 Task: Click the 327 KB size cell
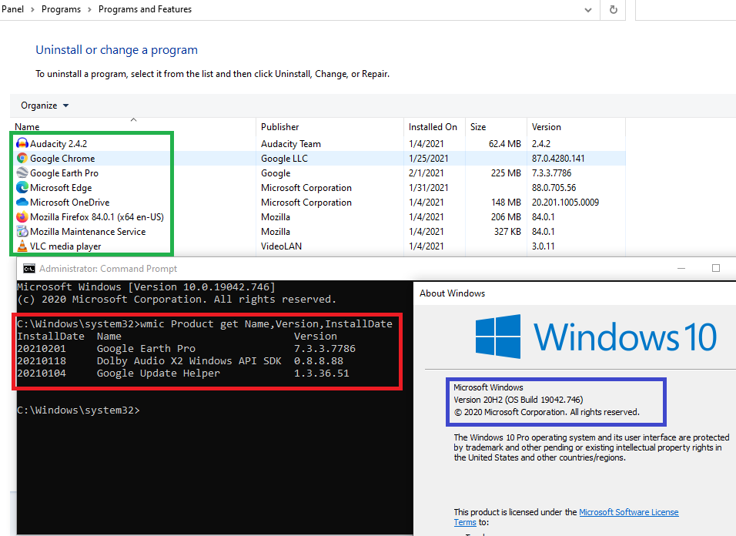click(507, 231)
